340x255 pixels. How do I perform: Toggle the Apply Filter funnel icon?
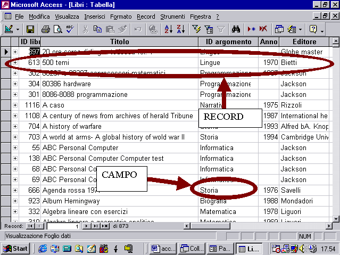(221, 29)
